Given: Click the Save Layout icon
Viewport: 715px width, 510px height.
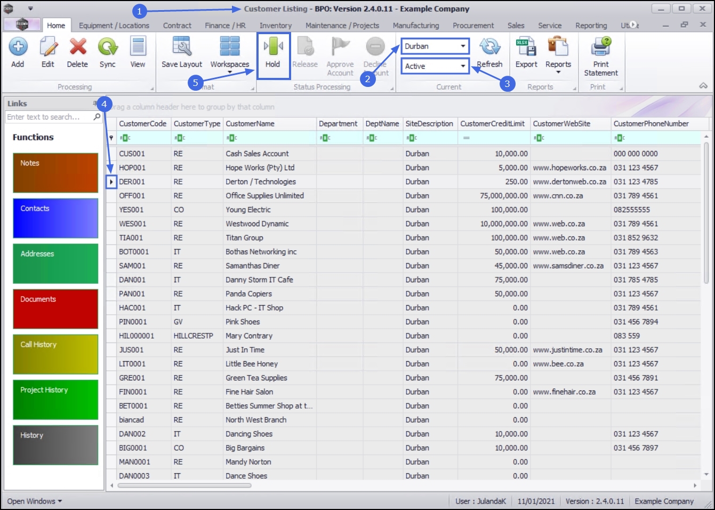Looking at the screenshot, I should pos(182,46).
